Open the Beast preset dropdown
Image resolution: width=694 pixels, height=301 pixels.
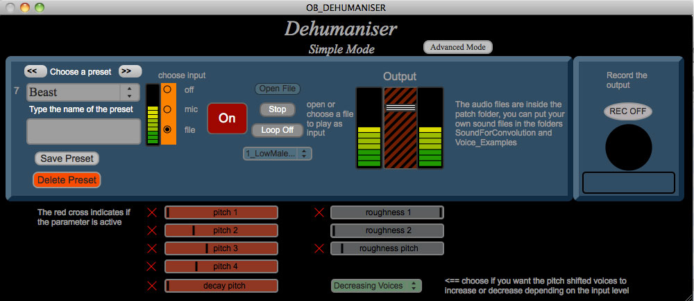[83, 92]
